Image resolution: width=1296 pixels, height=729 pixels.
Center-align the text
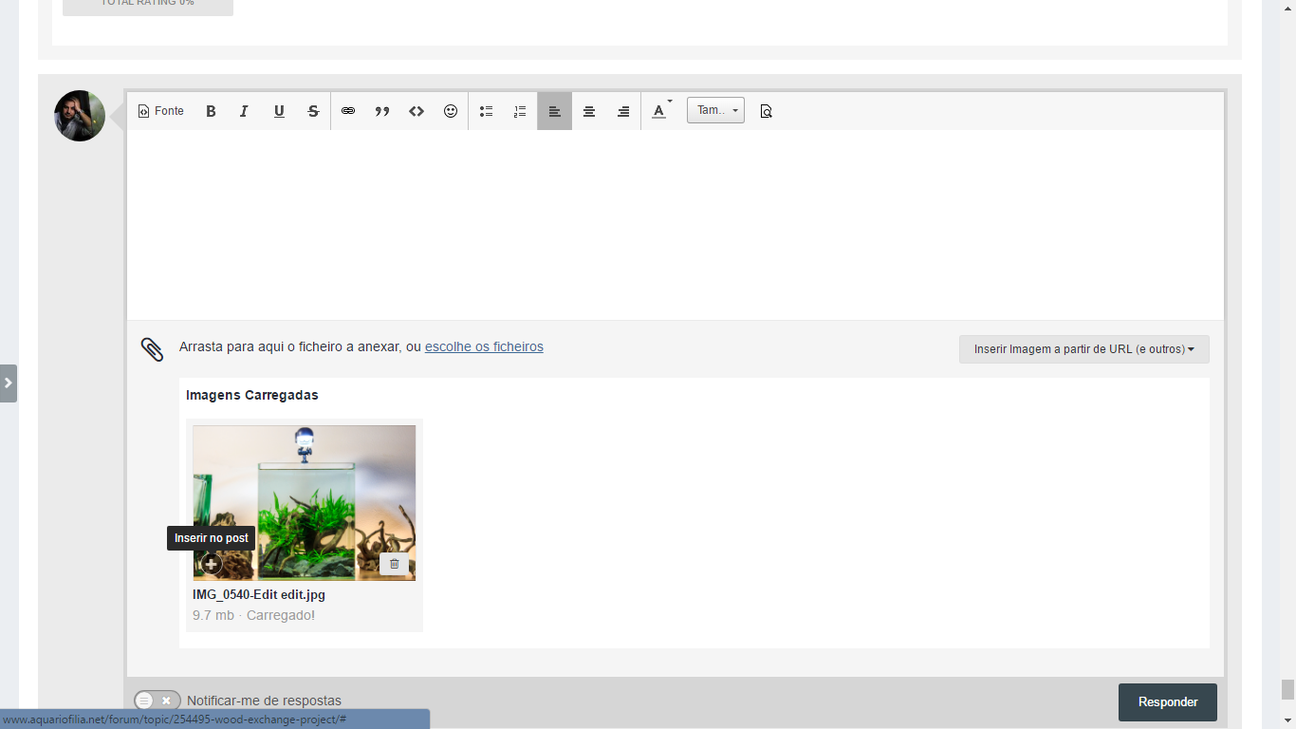click(589, 111)
